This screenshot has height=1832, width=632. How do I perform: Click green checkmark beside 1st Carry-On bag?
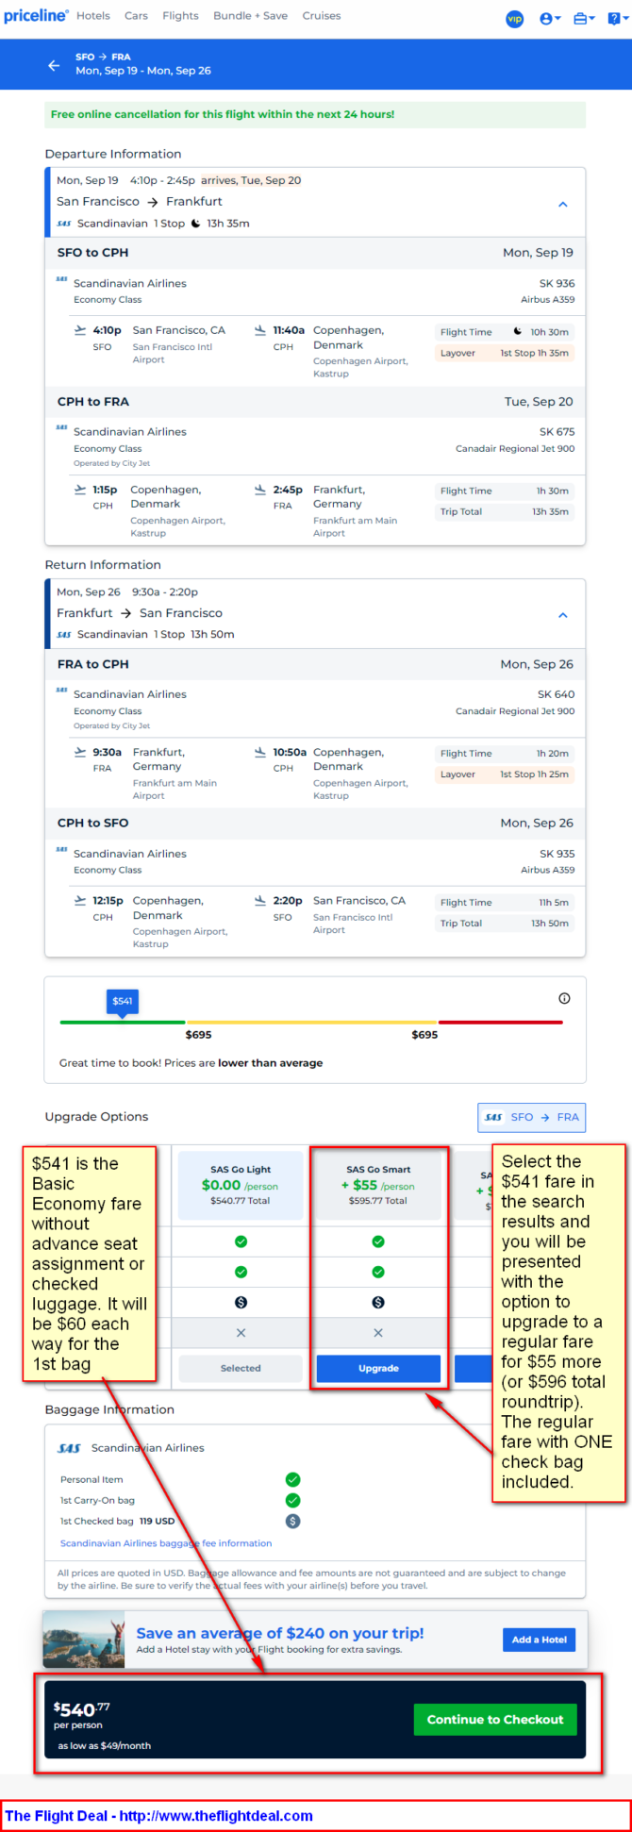[293, 1500]
